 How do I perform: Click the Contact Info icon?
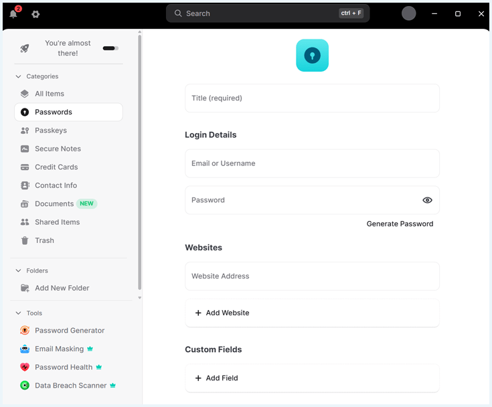pyautogui.click(x=25, y=185)
